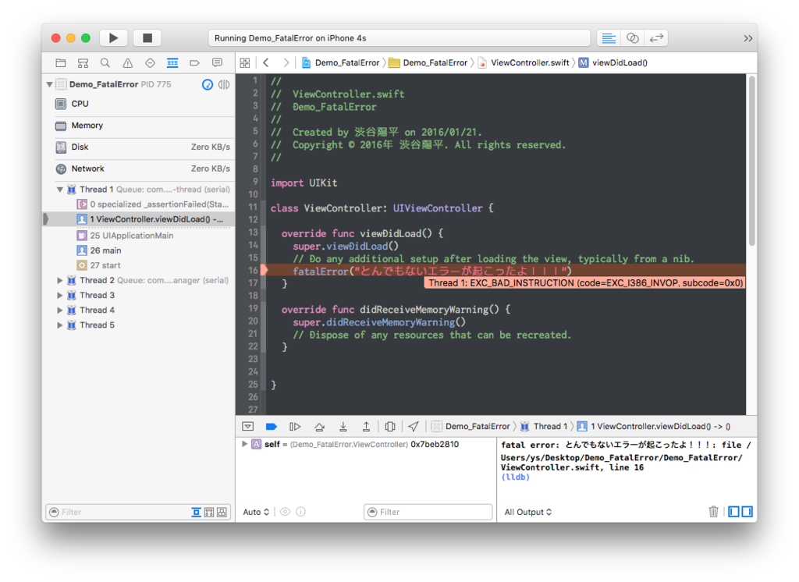The image size is (799, 582).
Task: Clear console with trash icon
Action: pyautogui.click(x=713, y=512)
